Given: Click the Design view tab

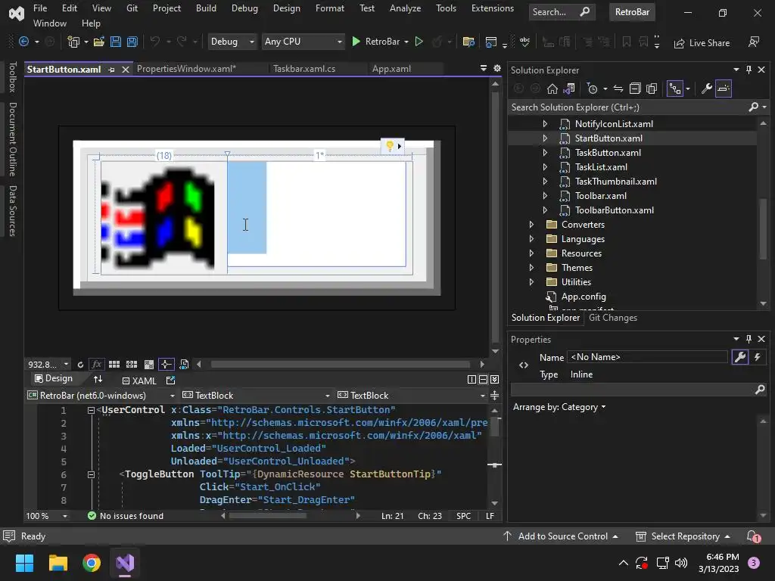Looking at the screenshot, I should click(54, 378).
